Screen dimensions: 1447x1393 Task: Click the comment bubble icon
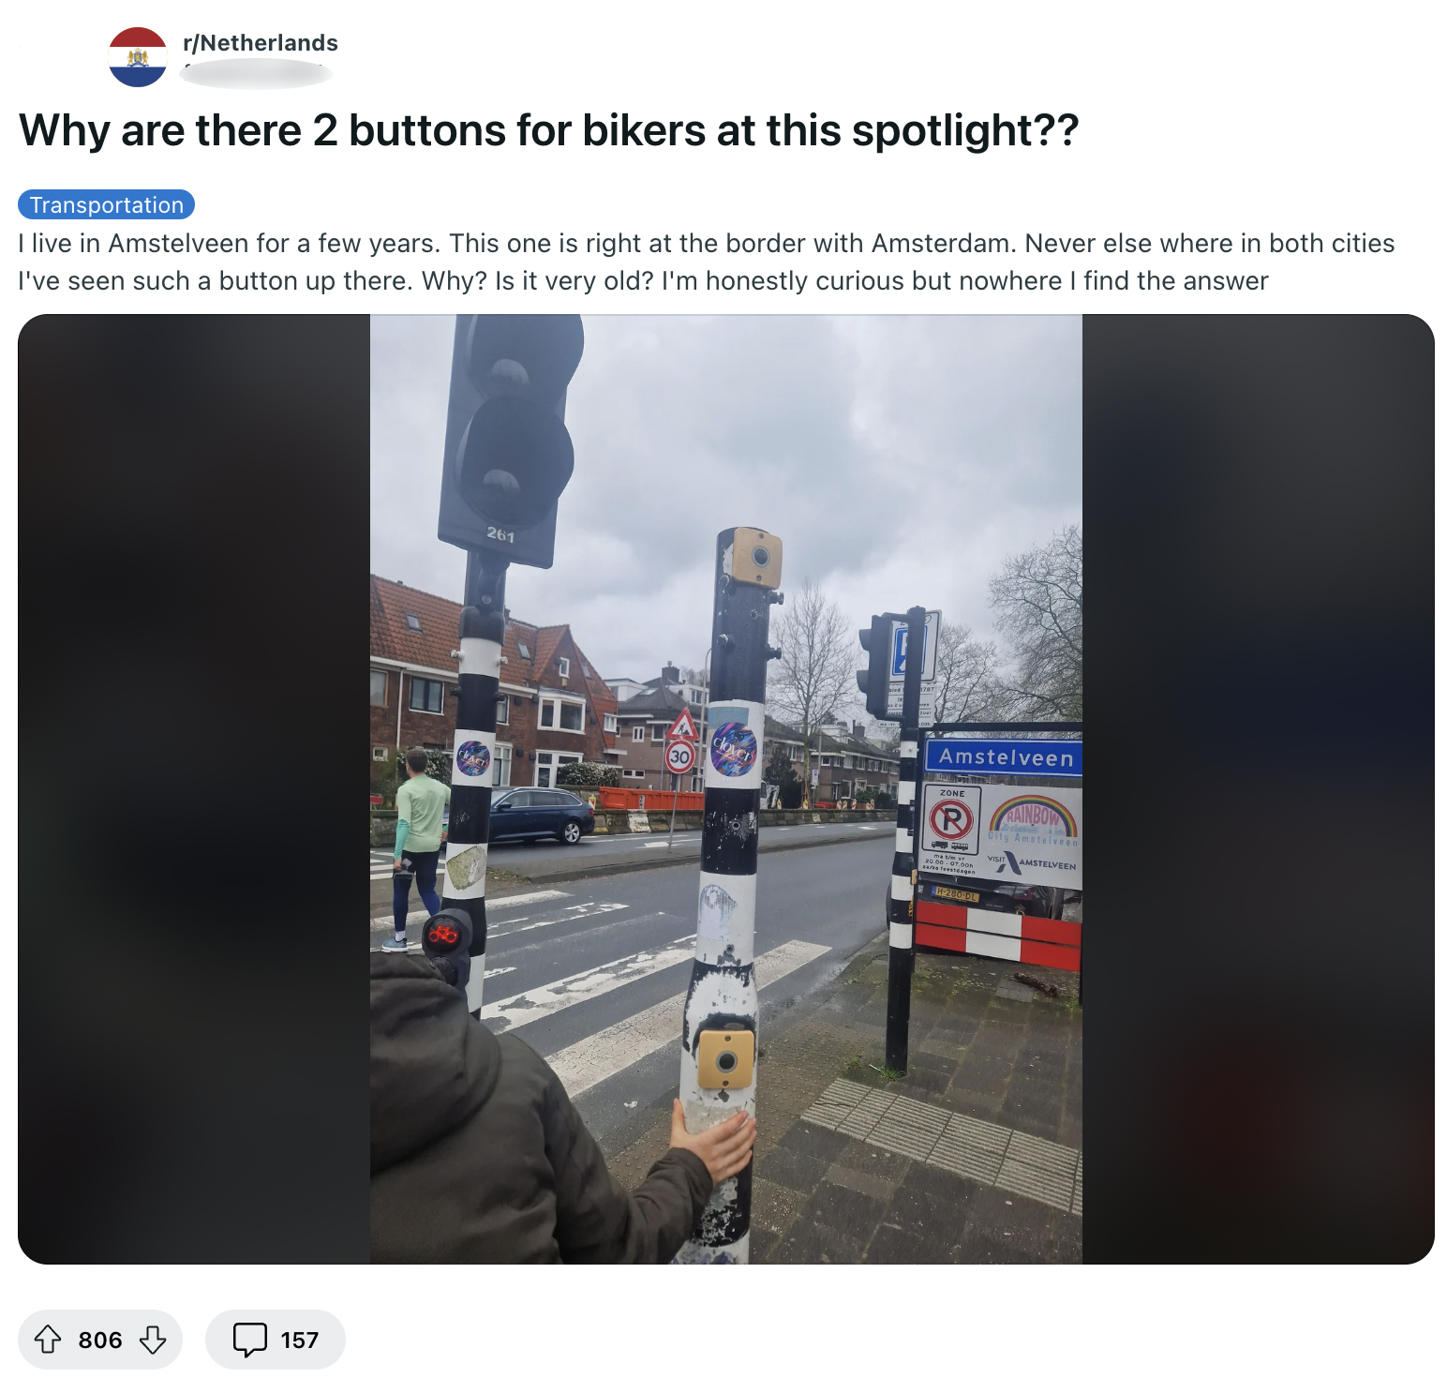point(249,1340)
